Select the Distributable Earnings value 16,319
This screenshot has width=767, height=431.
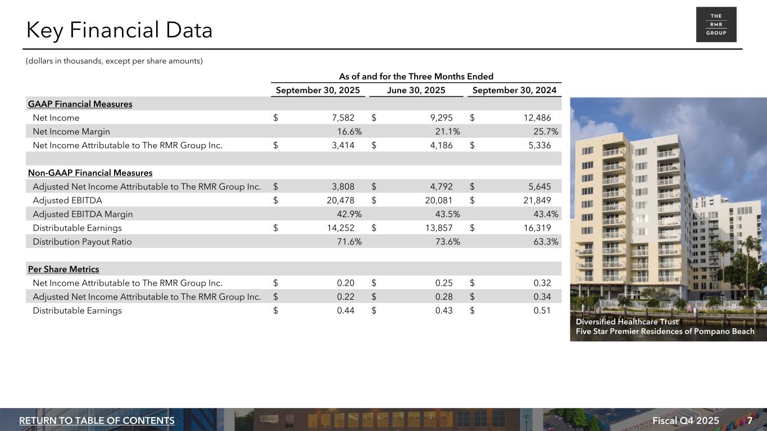[536, 228]
